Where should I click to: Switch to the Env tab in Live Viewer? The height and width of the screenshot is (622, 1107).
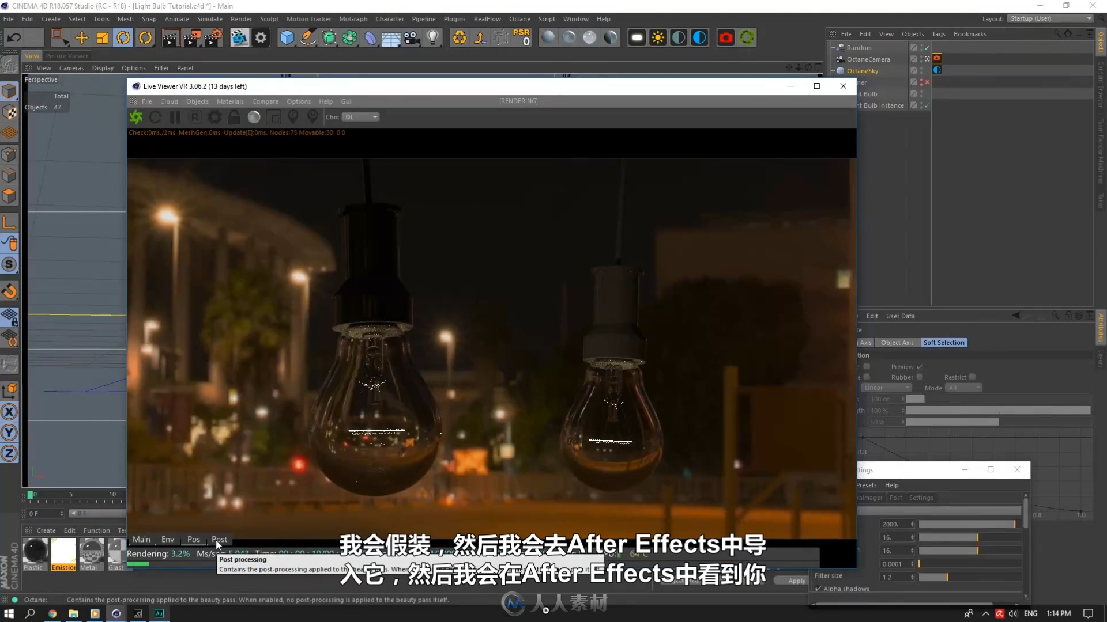pyautogui.click(x=168, y=540)
